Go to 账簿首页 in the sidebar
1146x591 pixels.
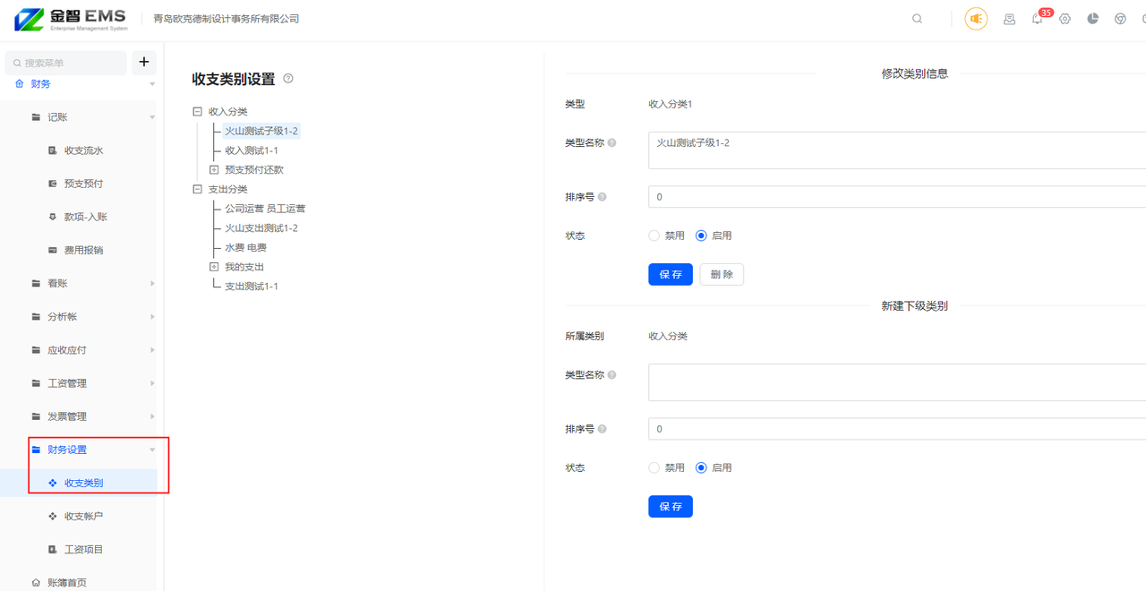coord(66,582)
